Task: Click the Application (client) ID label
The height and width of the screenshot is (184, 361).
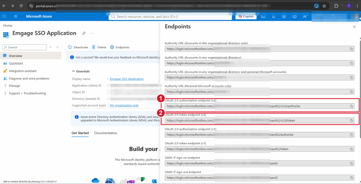Action: (x=86, y=85)
